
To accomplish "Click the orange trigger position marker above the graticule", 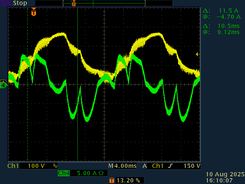I will pyautogui.click(x=34, y=13).
